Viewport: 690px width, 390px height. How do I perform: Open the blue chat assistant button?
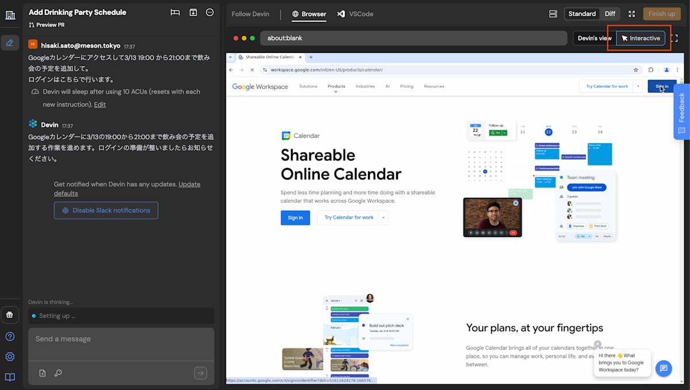click(x=664, y=368)
